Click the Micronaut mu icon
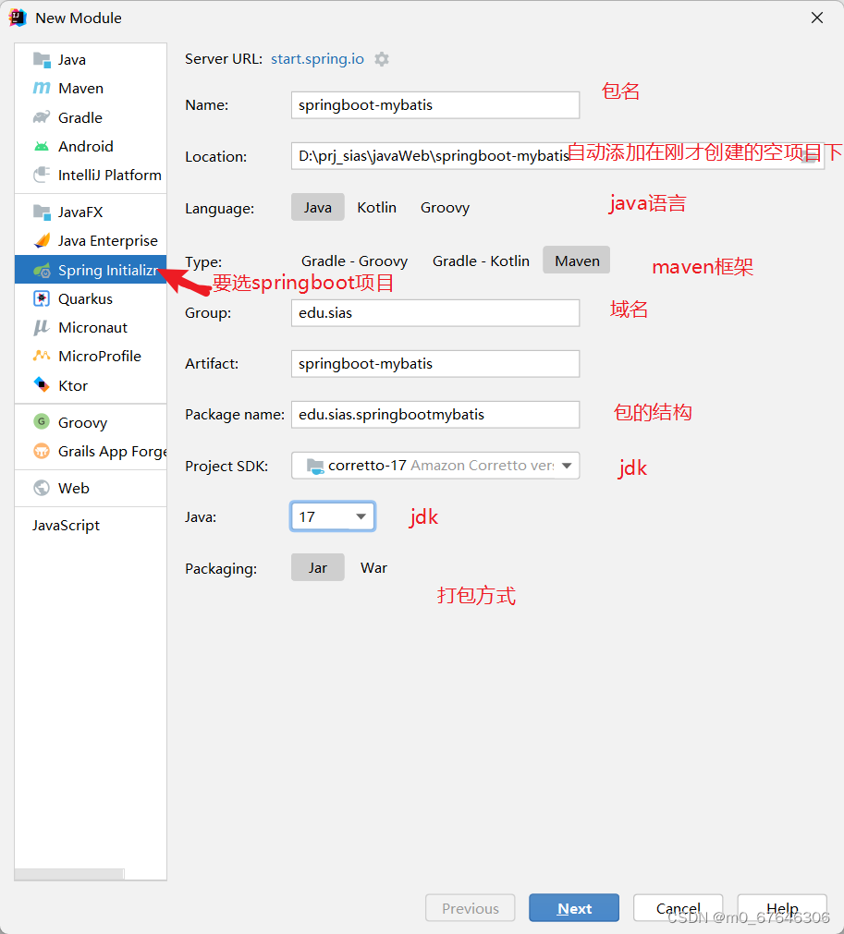The width and height of the screenshot is (844, 934). click(42, 328)
